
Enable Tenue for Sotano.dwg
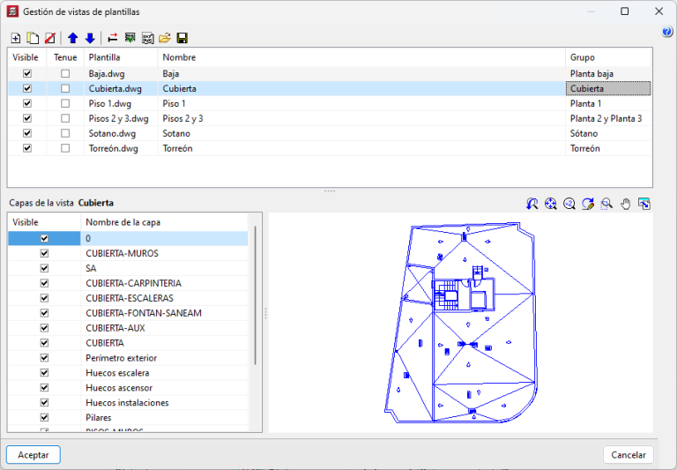pyautogui.click(x=65, y=133)
